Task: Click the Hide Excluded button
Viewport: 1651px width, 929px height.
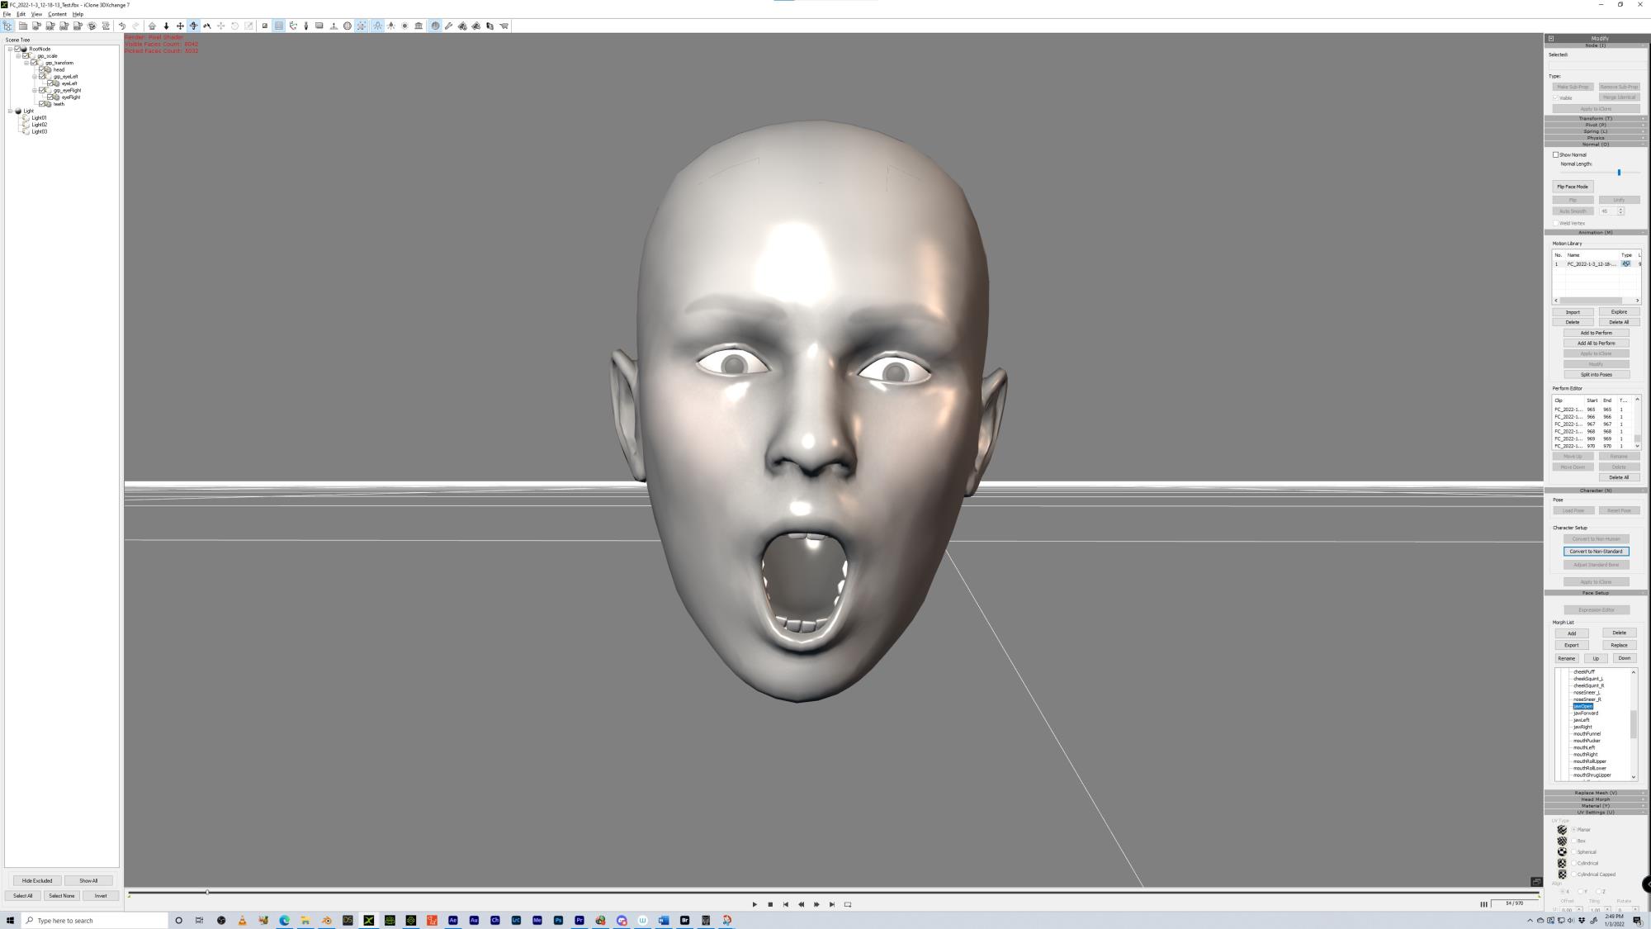Action: coord(37,881)
